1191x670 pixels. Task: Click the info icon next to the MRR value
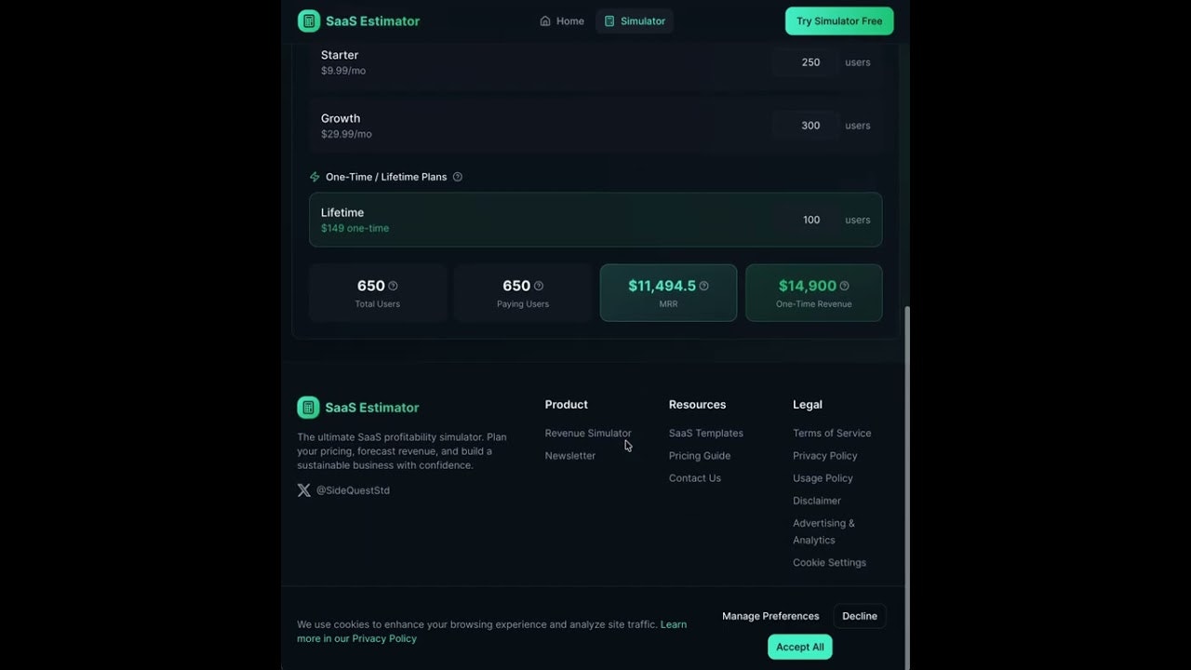[704, 286]
